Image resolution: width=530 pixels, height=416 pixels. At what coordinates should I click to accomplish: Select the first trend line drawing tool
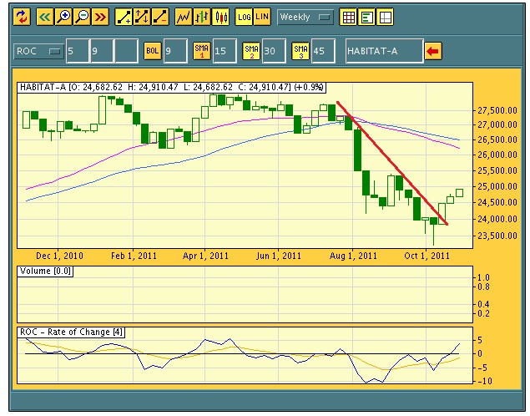(123, 17)
